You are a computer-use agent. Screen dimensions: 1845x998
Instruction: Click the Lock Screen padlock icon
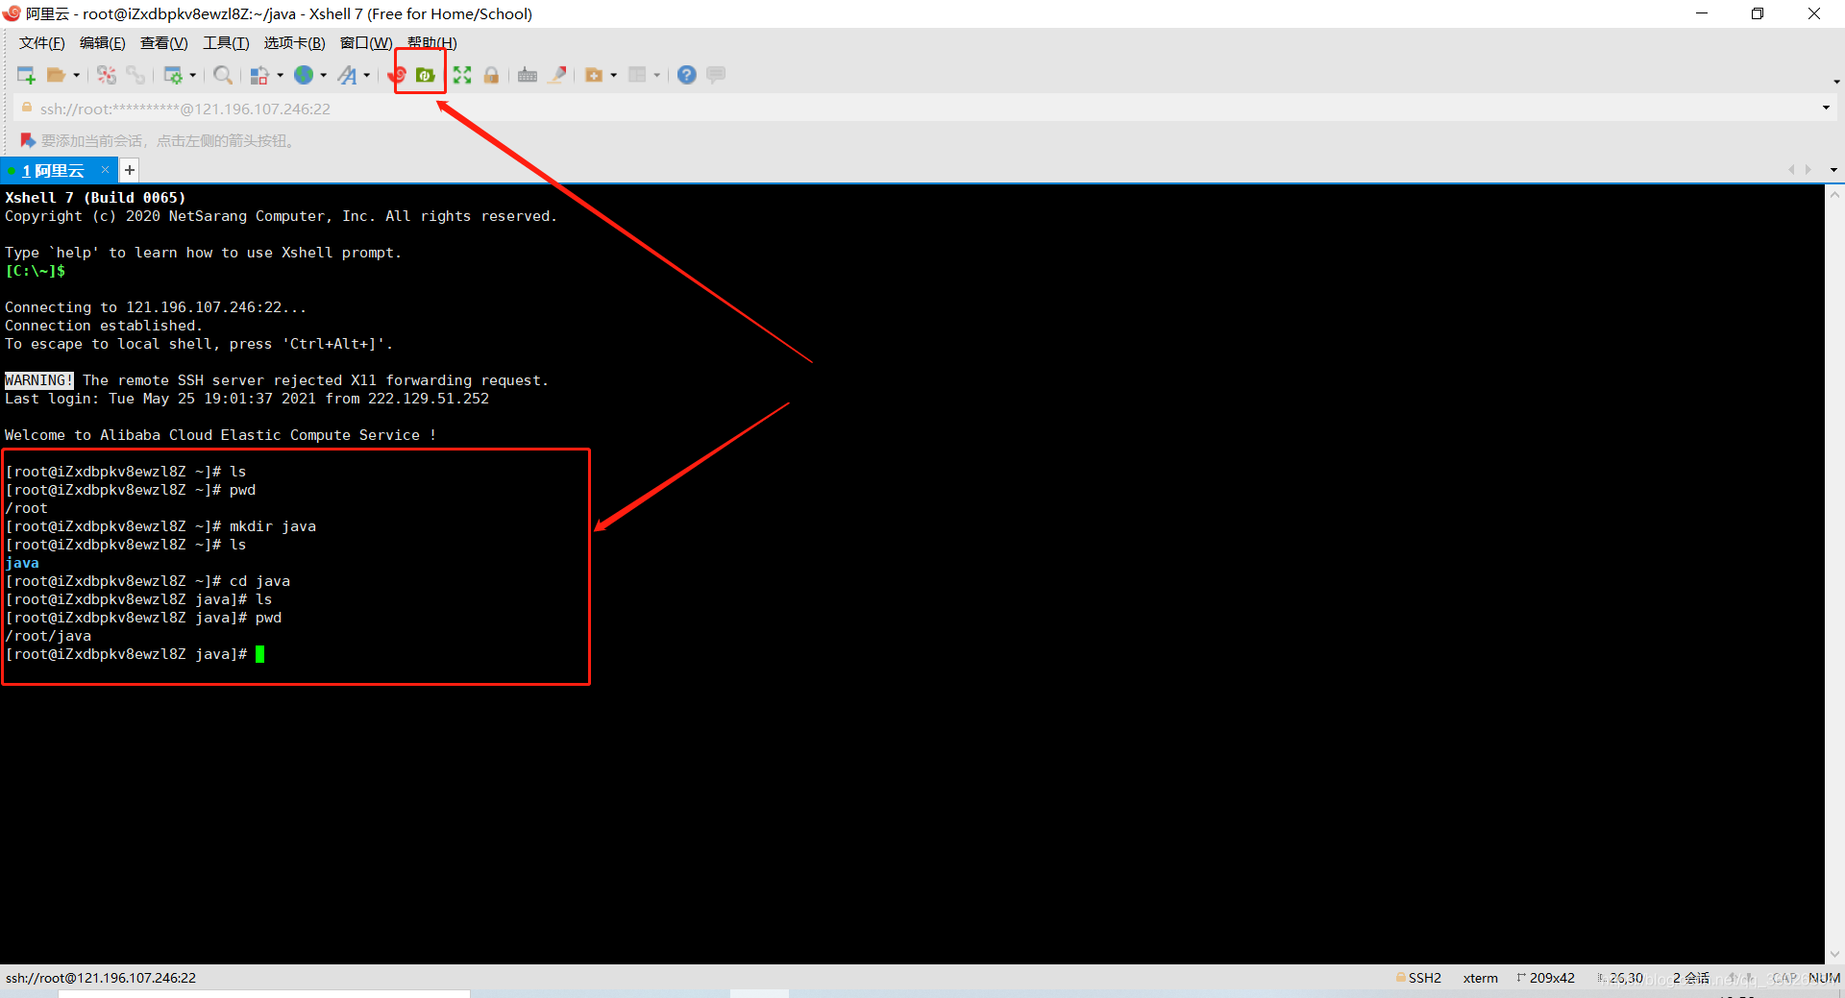491,75
